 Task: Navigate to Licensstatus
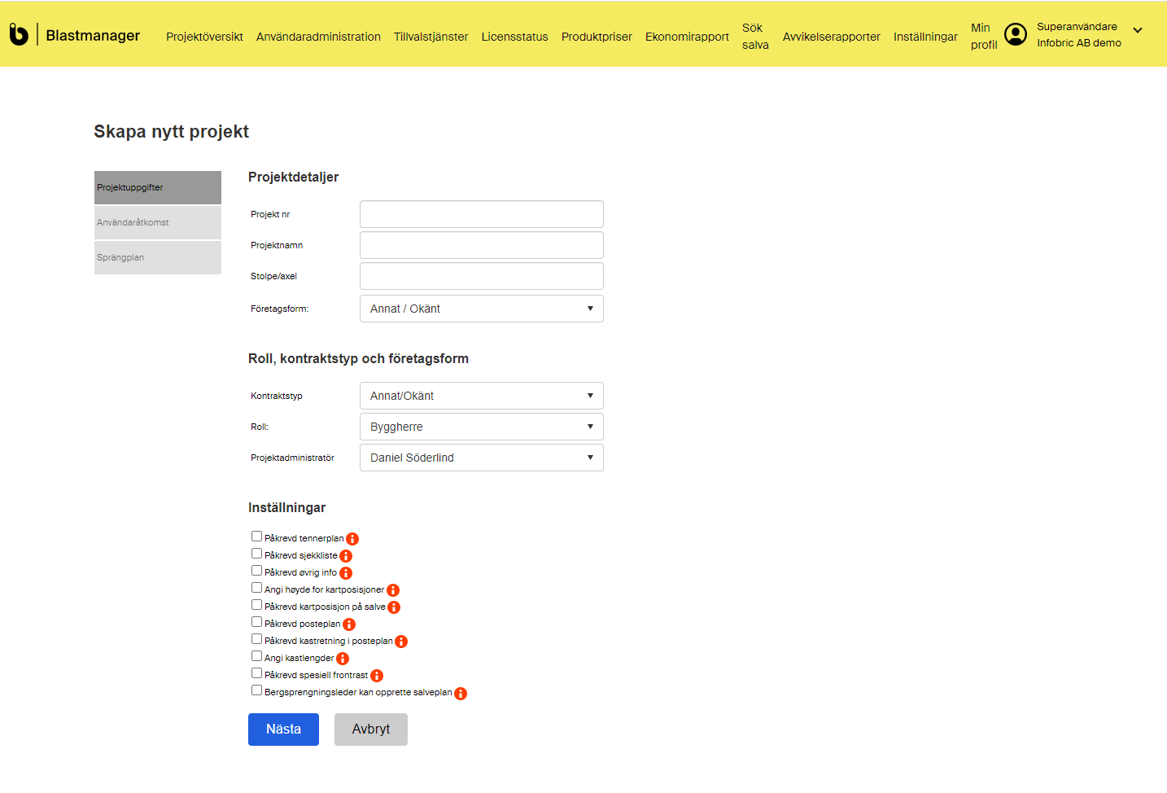pyautogui.click(x=514, y=37)
